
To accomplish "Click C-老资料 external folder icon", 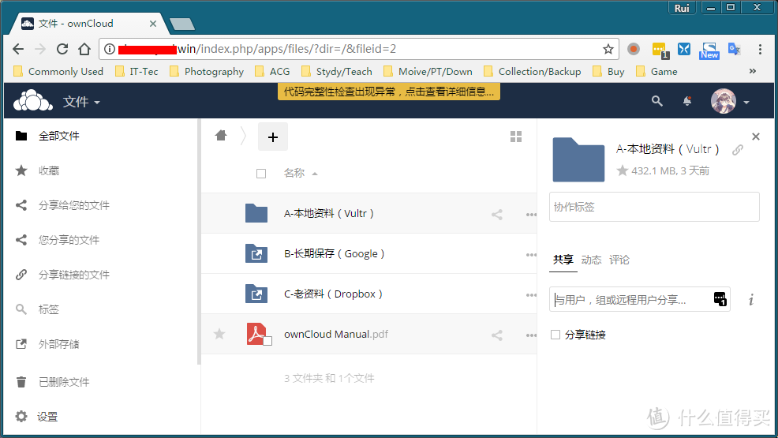I will coord(256,294).
